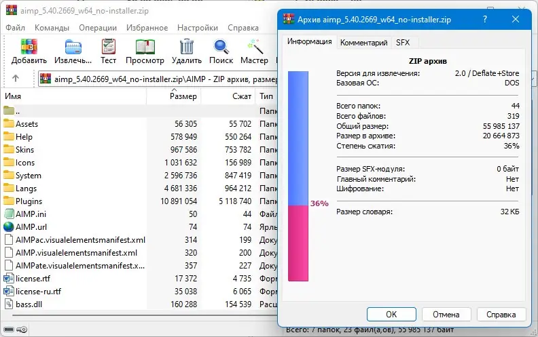The height and width of the screenshot is (337, 538).
Task: Sort by the Имя column header
Action: [74, 96]
